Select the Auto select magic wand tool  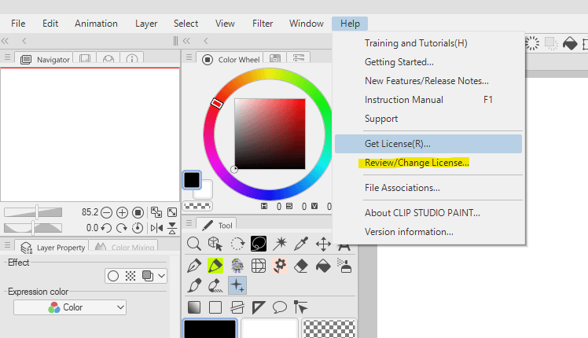[x=280, y=244]
